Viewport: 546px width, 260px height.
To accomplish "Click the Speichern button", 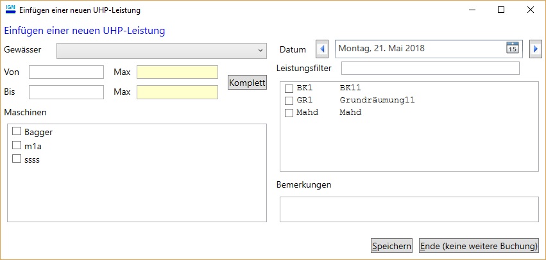I will pos(391,246).
